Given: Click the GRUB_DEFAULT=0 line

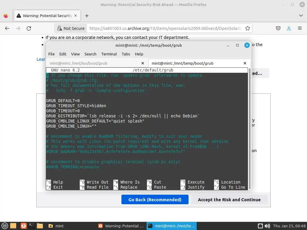Looking at the screenshot, I should point(63,101).
